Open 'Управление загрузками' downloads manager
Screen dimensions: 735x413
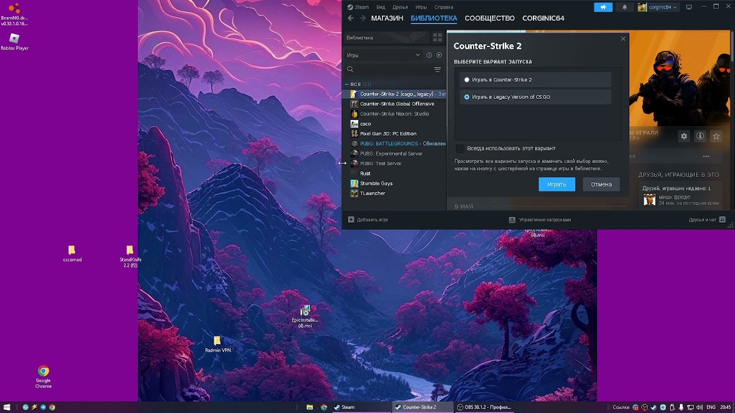540,220
